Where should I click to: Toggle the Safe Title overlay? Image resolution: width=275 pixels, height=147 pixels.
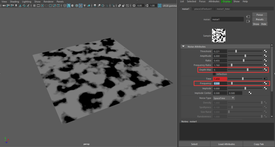click(x=58, y=6)
